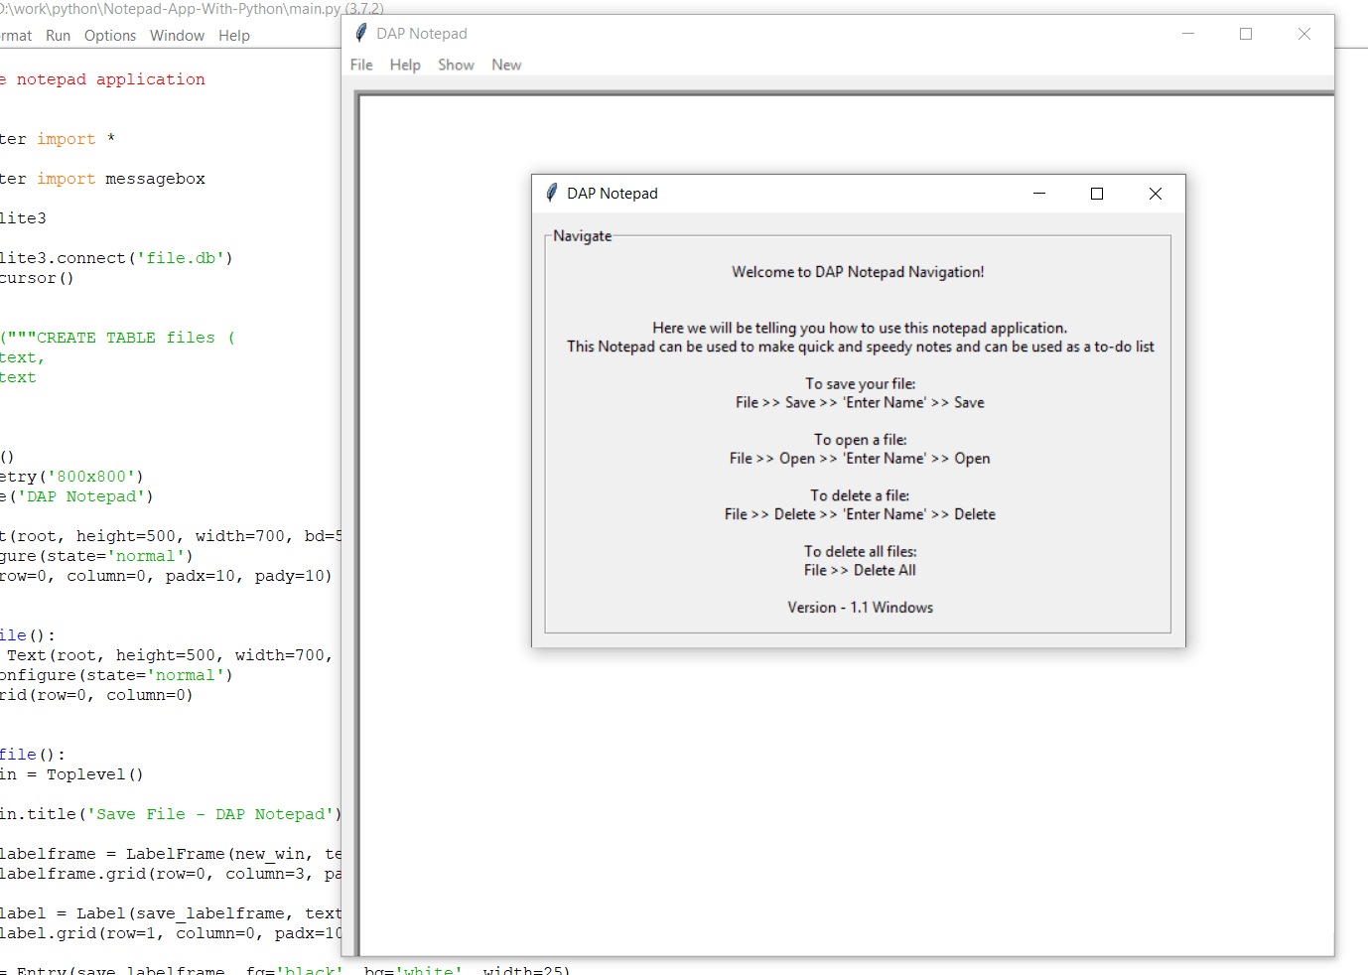Open the Window menu in the code editor
This screenshot has width=1368, height=975.
pyautogui.click(x=177, y=35)
